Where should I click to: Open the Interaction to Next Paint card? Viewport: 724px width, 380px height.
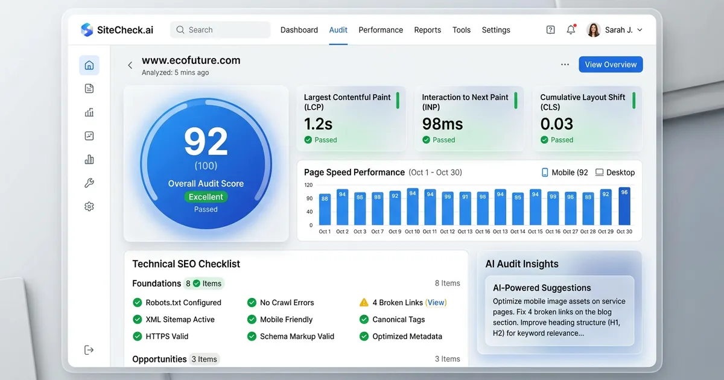tap(469, 118)
